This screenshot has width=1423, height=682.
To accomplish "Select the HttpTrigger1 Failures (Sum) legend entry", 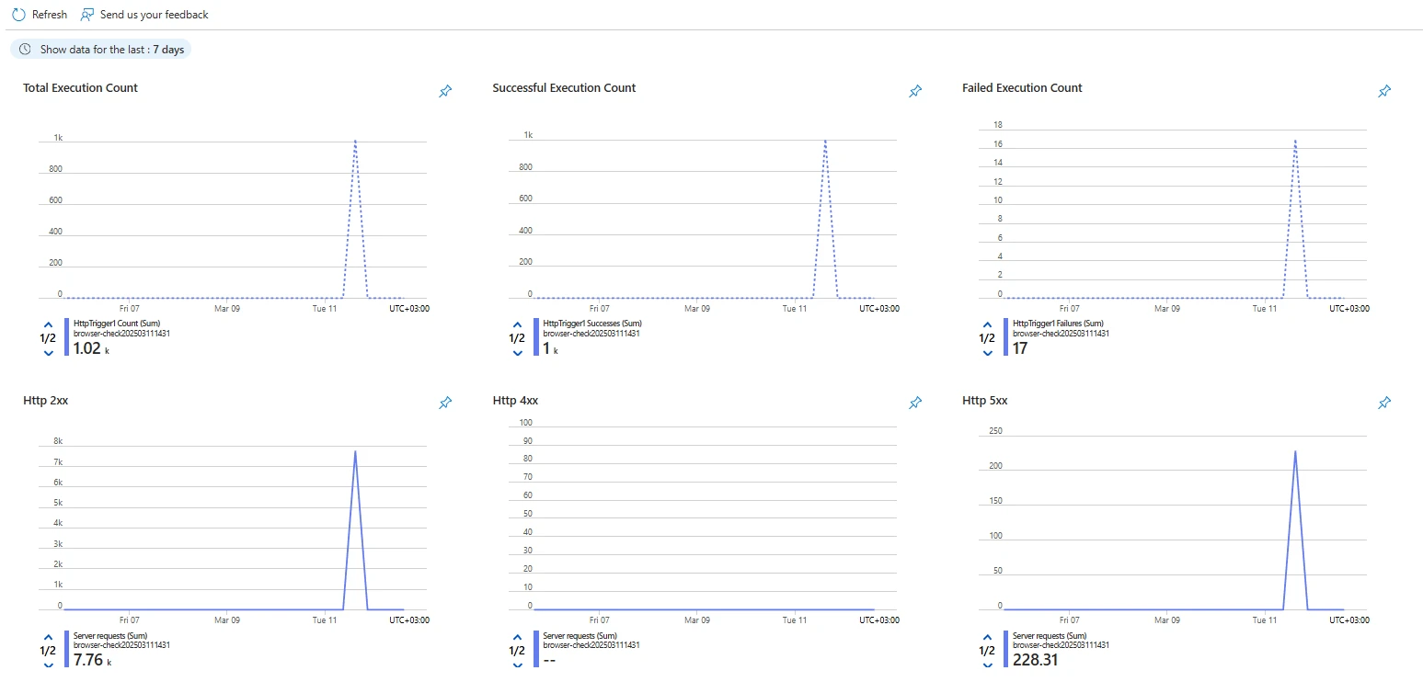I will pyautogui.click(x=1058, y=324).
